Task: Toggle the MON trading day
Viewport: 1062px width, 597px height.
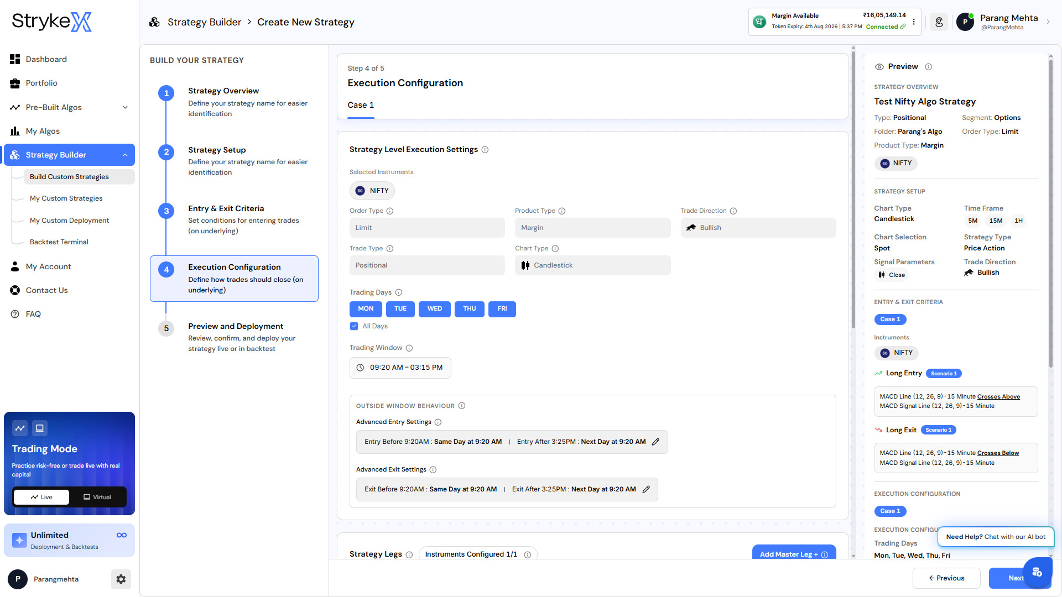Action: click(x=366, y=309)
